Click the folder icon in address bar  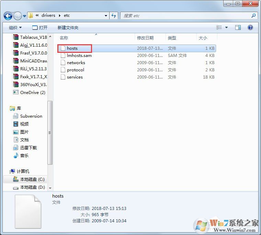[x=31, y=15]
